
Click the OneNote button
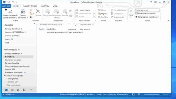[x=103, y=17]
